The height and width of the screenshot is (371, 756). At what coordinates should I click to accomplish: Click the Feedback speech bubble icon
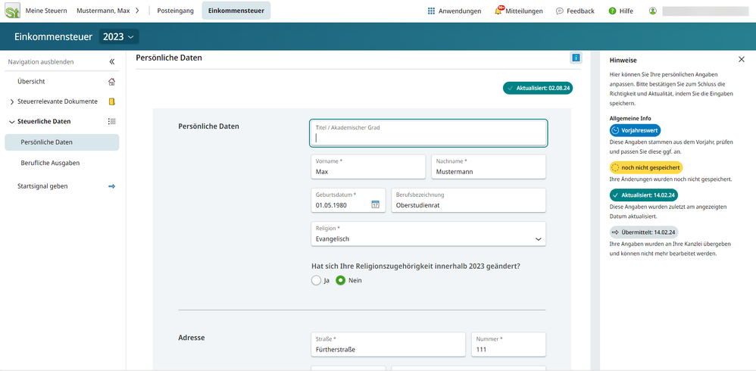559,11
